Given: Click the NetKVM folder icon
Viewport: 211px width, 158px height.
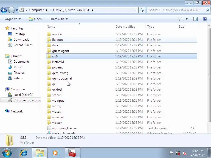Looking at the screenshot, I should (x=49, y=62).
